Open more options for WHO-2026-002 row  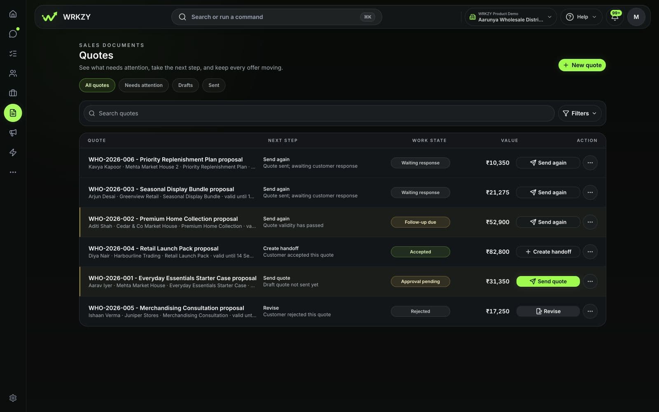(x=590, y=222)
